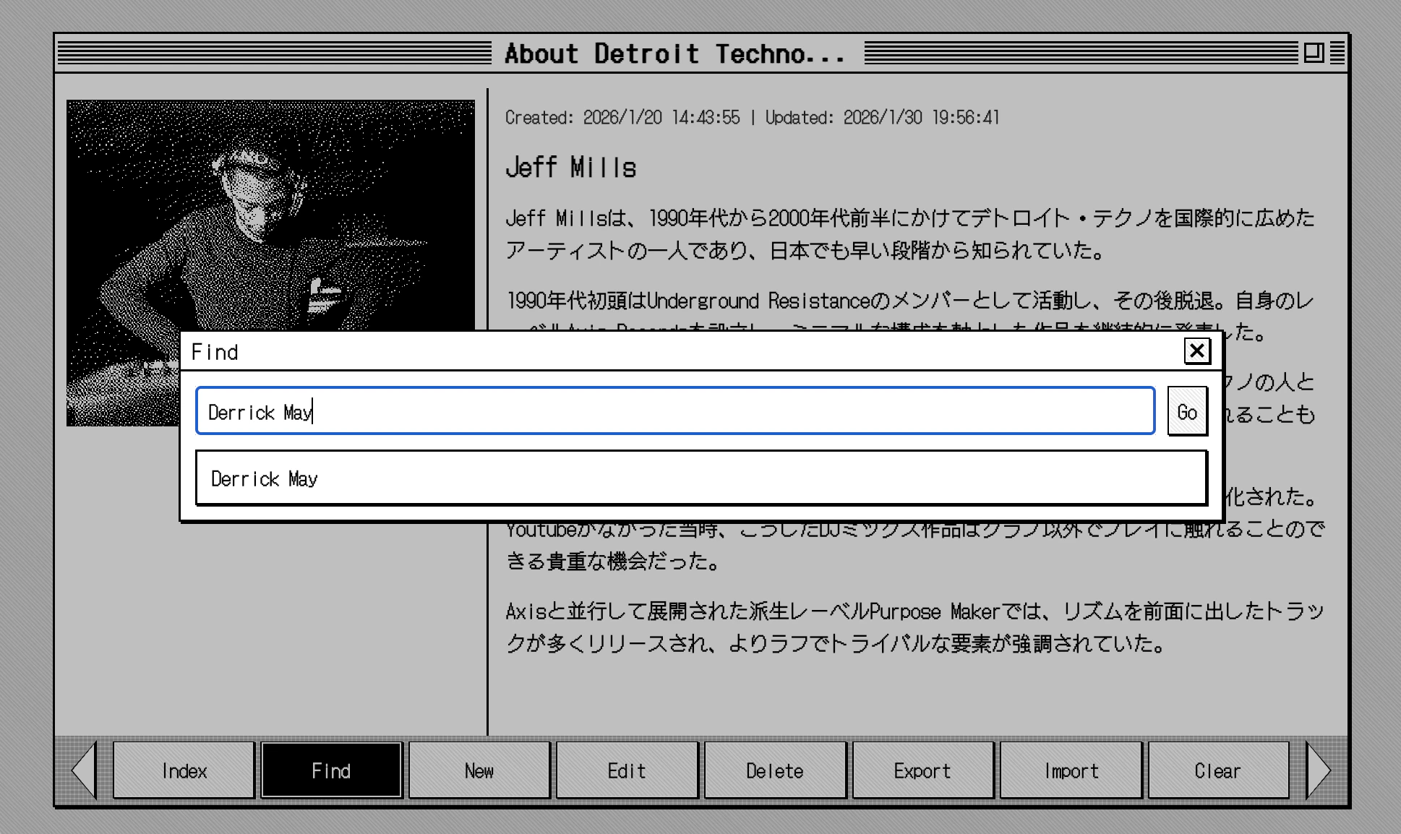The image size is (1401, 834).
Task: Click the Jeff Mills heading
Action: click(x=570, y=168)
